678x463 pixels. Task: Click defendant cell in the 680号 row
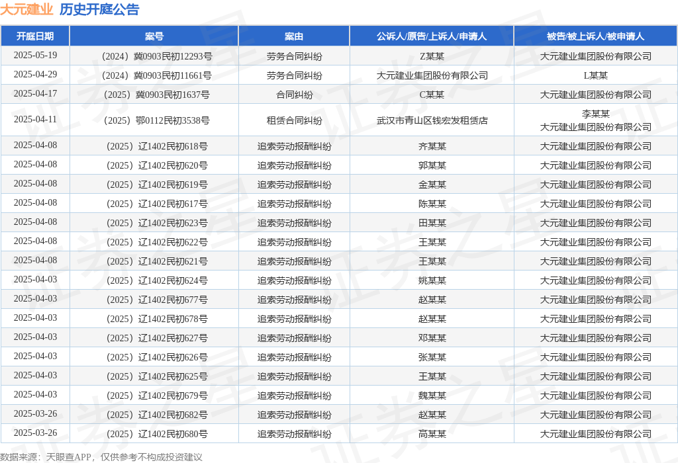595,434
